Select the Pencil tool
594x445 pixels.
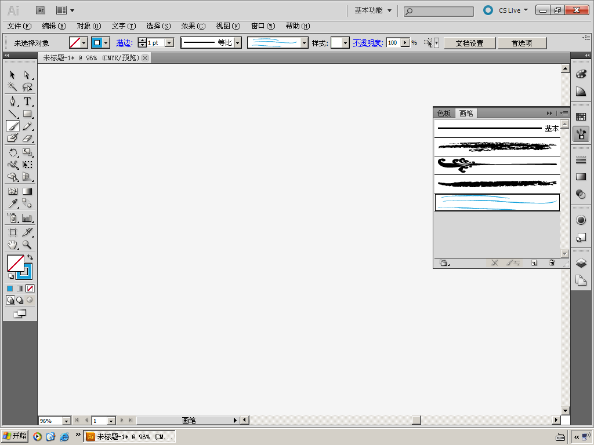27,126
